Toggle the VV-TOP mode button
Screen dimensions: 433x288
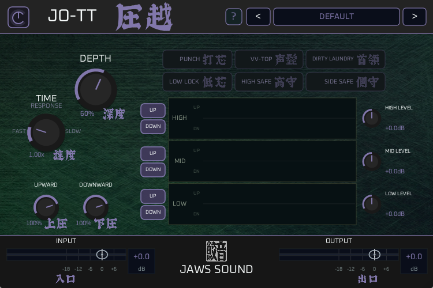click(x=269, y=59)
